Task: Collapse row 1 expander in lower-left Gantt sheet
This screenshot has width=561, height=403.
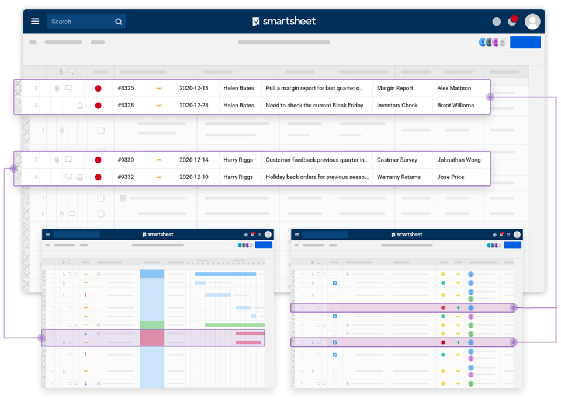Action: [x=98, y=274]
